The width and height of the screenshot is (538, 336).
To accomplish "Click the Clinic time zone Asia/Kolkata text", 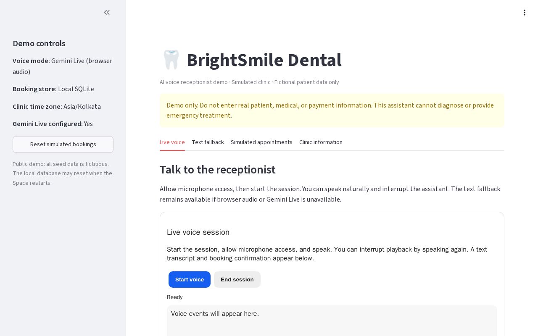I will tap(57, 107).
